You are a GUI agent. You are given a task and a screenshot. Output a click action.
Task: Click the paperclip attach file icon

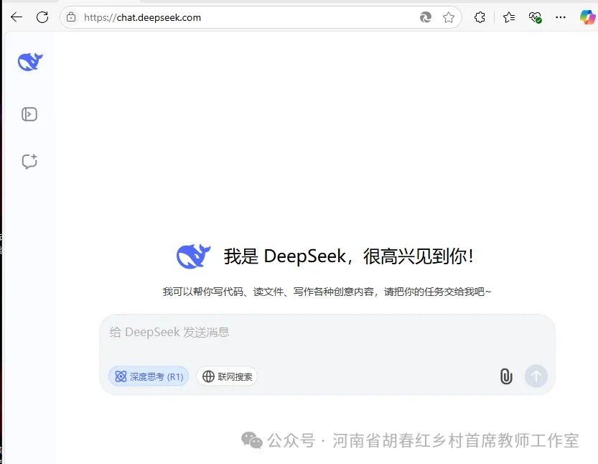coord(506,376)
